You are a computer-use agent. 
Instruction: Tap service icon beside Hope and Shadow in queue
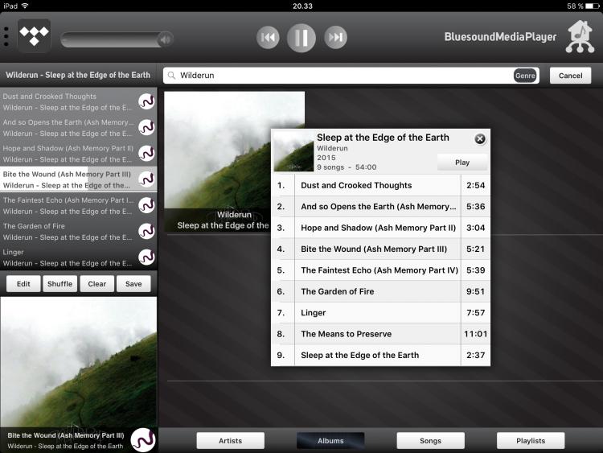point(146,153)
